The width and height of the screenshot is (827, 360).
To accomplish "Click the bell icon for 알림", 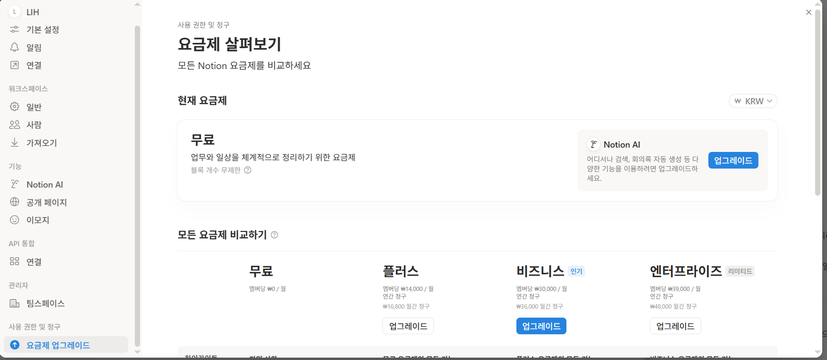I will pos(15,47).
